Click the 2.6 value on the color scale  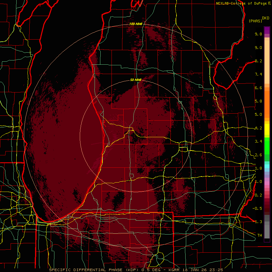click(258, 155)
